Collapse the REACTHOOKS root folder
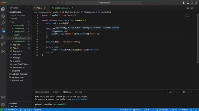Image resolution: width=199 pixels, height=111 pixels. click(x=19, y=12)
